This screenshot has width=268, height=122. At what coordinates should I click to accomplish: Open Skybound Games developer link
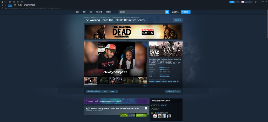pyautogui.click(x=164, y=75)
